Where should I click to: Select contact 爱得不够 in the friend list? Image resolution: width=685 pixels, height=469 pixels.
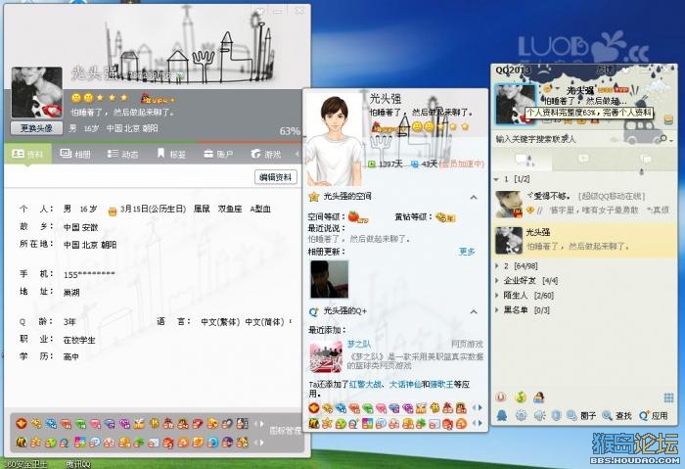tap(584, 204)
